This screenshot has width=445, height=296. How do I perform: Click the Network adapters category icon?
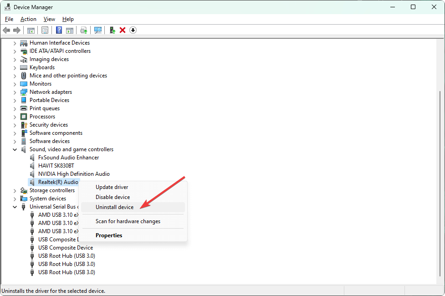point(24,92)
